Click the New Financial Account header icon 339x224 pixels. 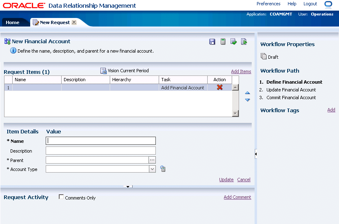(x=7, y=41)
